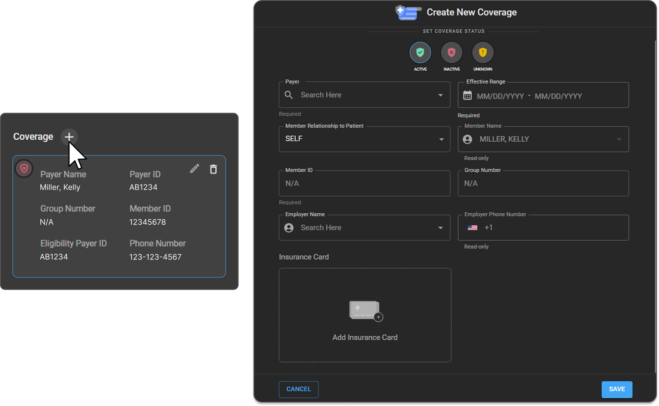Set coverage status to Active
The height and width of the screenshot is (406, 659).
click(420, 53)
